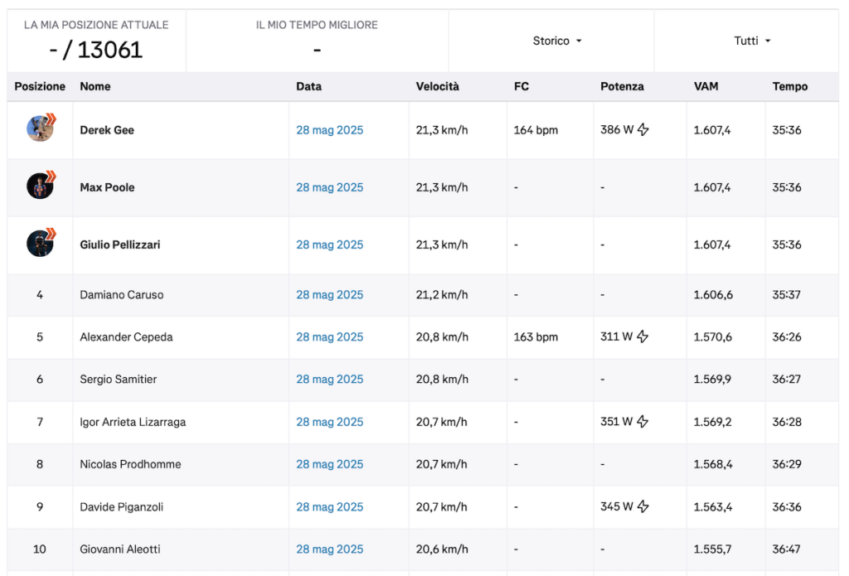Open the Storico dropdown filter
Image resolution: width=849 pixels, height=576 pixels.
tap(556, 41)
